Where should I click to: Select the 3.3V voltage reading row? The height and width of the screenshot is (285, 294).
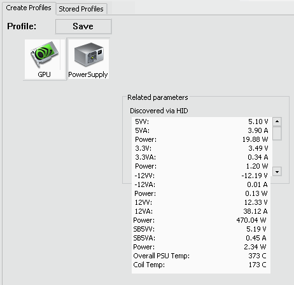[202, 148]
